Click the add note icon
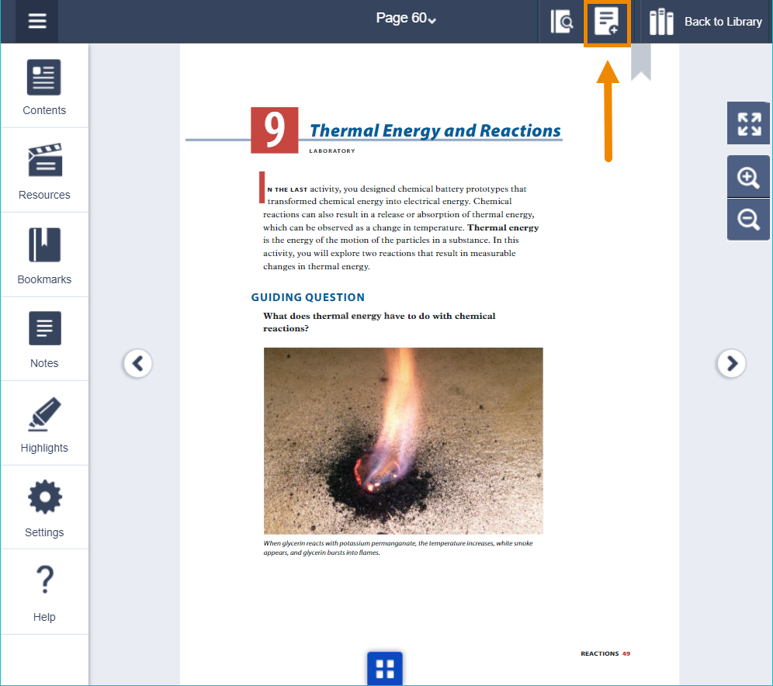Image resolution: width=773 pixels, height=686 pixels. pos(606,22)
